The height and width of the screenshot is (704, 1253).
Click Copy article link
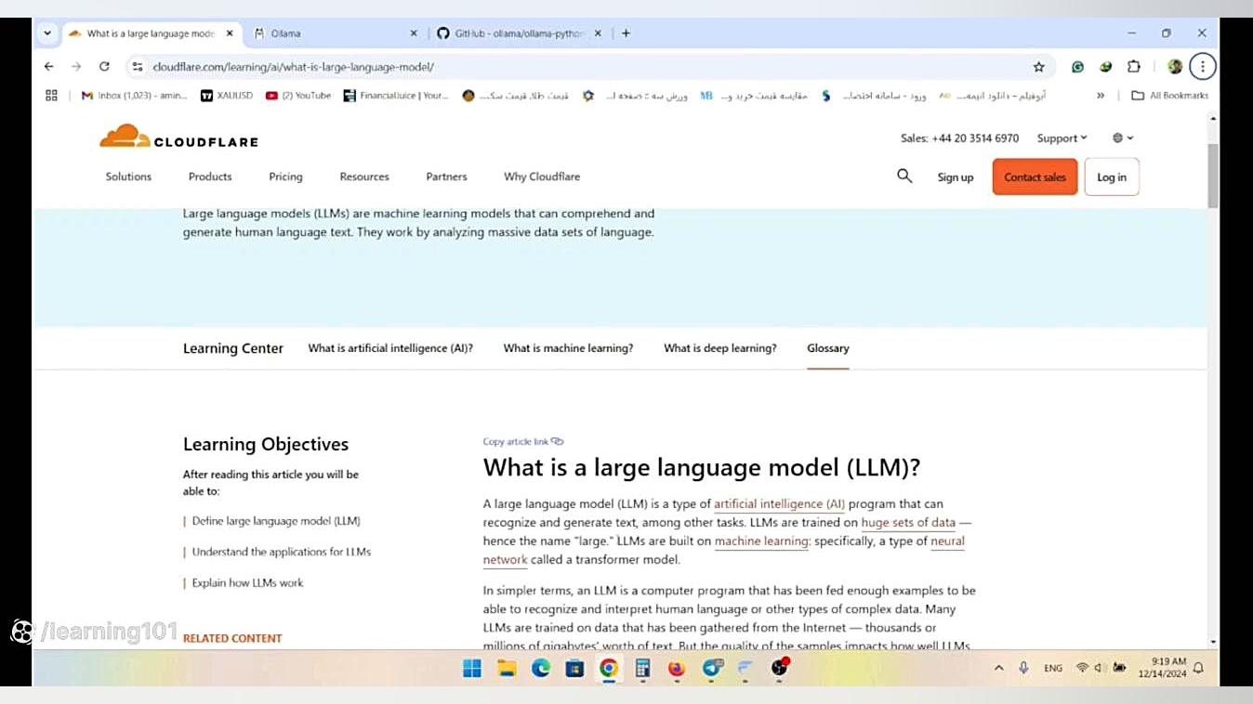pyautogui.click(x=523, y=441)
